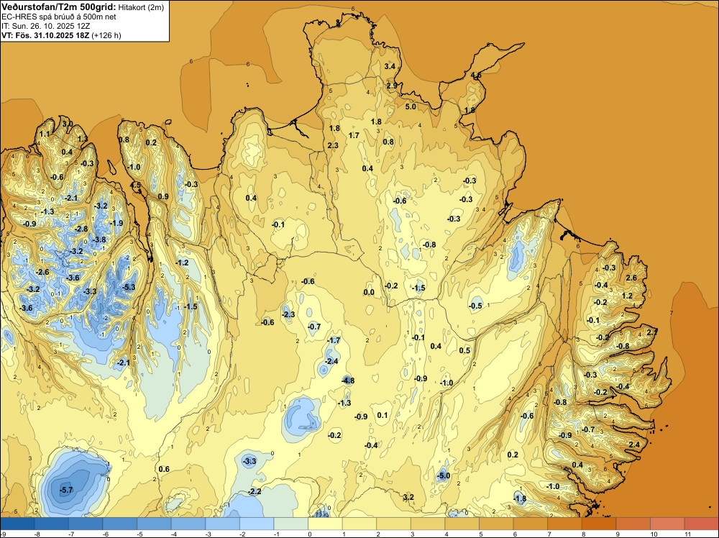
Task: Click the 3.4 temperature value
Action: [x=390, y=66]
